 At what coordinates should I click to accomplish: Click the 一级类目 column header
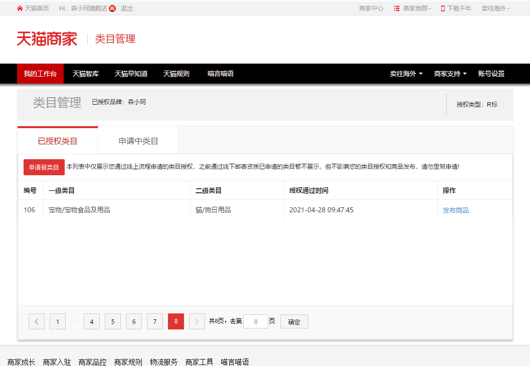tap(62, 190)
